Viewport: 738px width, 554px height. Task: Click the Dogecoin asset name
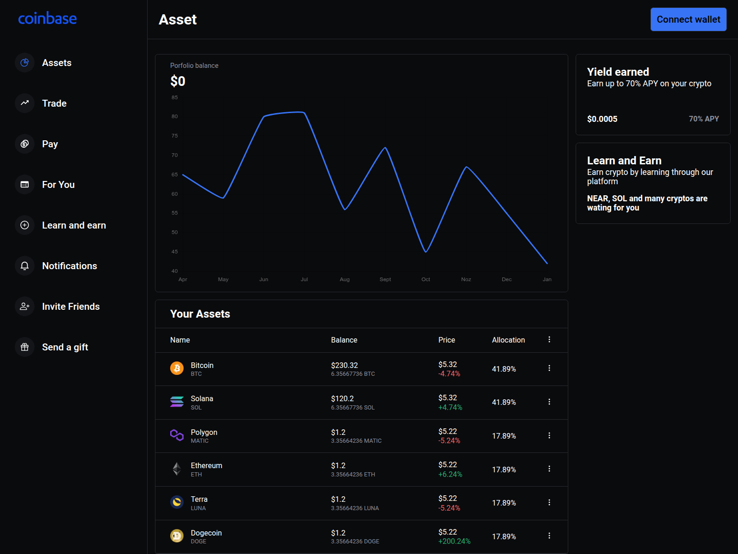[206, 533]
